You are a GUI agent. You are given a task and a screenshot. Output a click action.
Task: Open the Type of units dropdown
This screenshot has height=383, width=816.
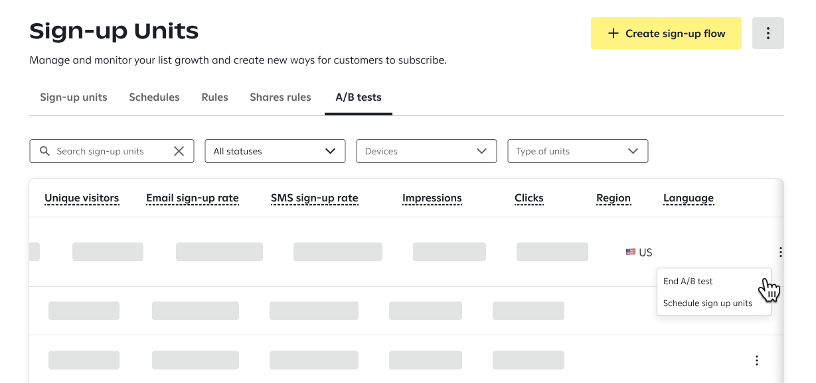(578, 151)
